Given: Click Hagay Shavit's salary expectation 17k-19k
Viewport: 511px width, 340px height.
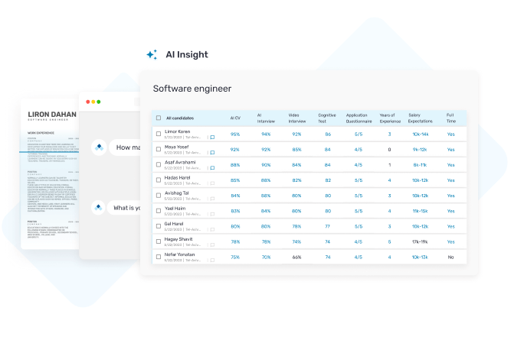Looking at the screenshot, I should click(x=420, y=242).
